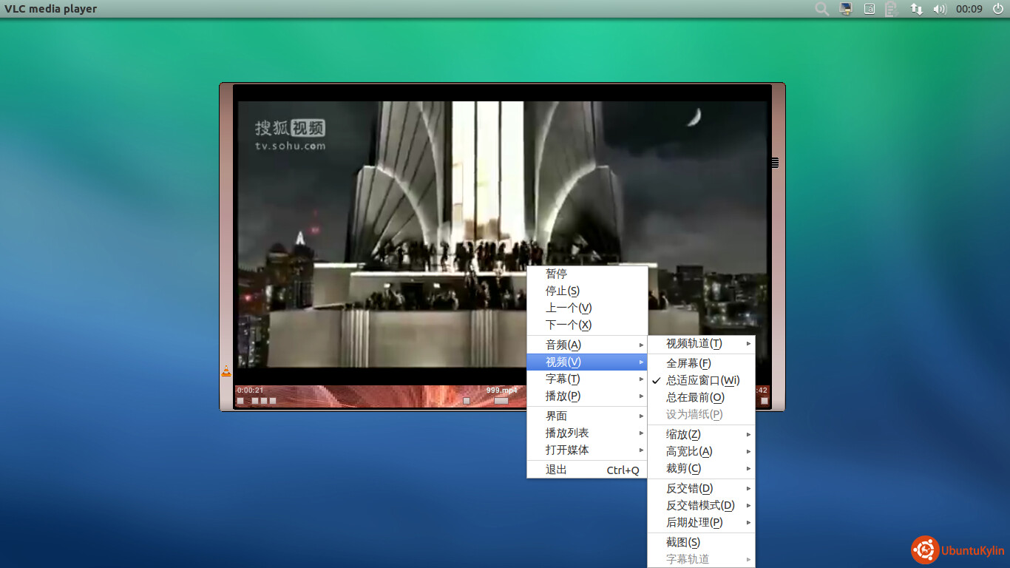1010x568 pixels.
Task: Open the sound volume indicator
Action: pyautogui.click(x=939, y=9)
